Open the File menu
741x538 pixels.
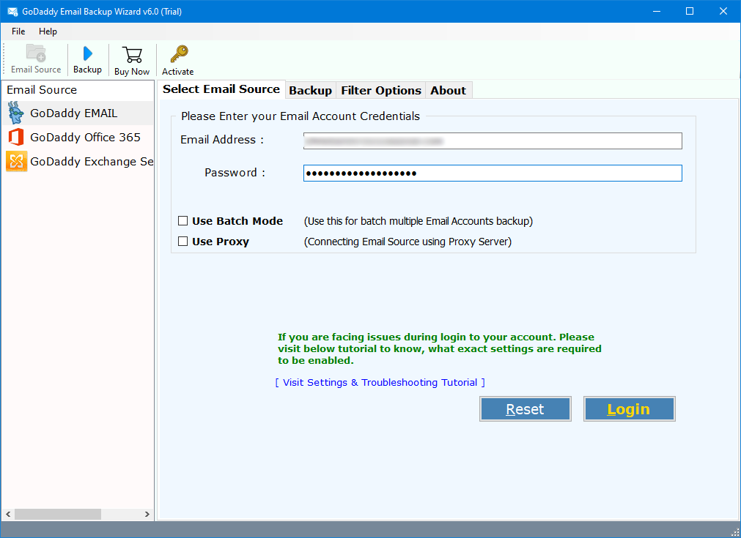point(18,31)
